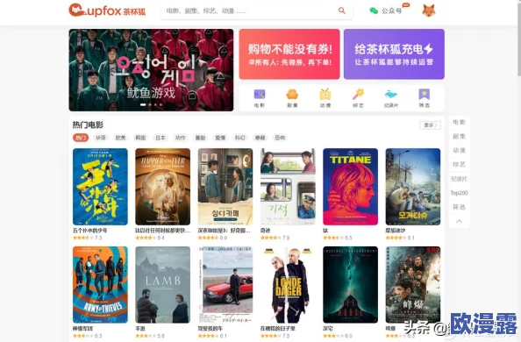Jump to 纪录片 in right sidebar
Screen dimensions: 521x342
click(460, 179)
